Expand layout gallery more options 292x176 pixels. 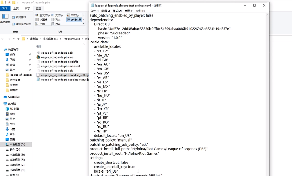[84, 24]
